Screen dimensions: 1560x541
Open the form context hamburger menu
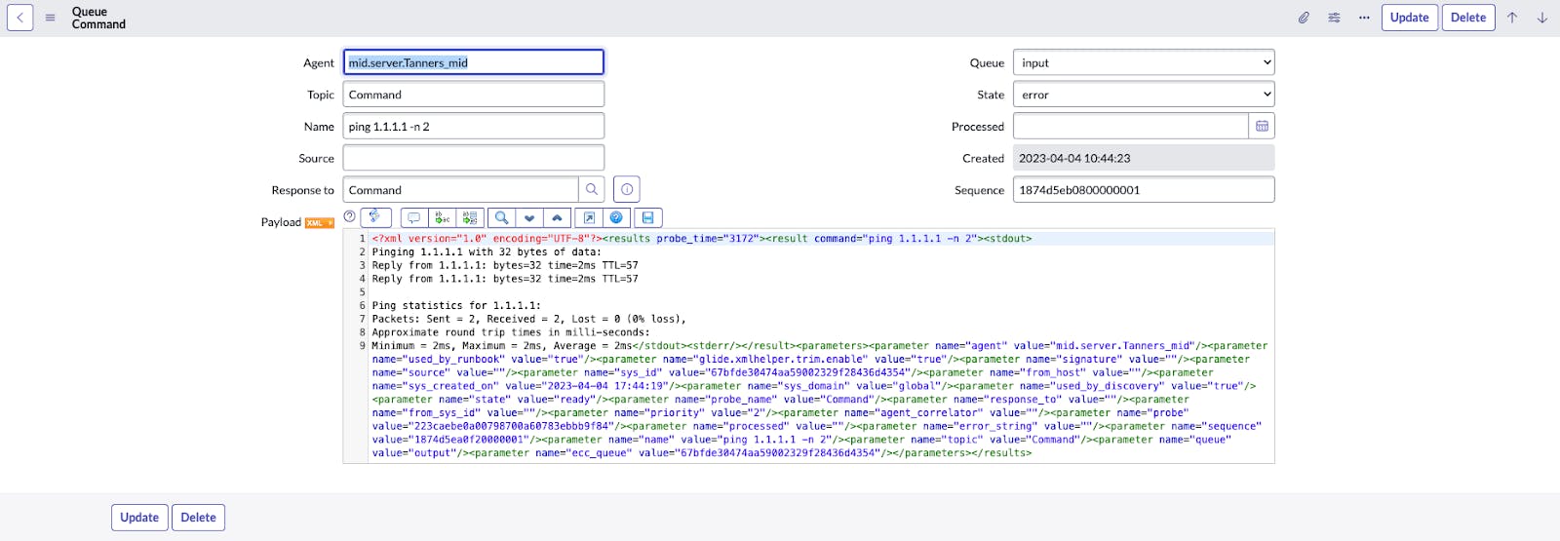51,18
